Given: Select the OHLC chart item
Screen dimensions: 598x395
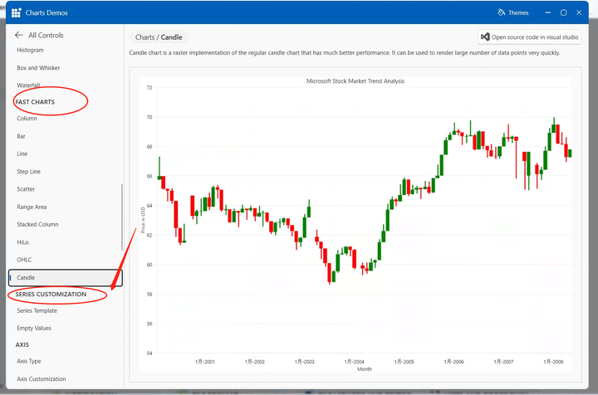Looking at the screenshot, I should click(24, 260).
